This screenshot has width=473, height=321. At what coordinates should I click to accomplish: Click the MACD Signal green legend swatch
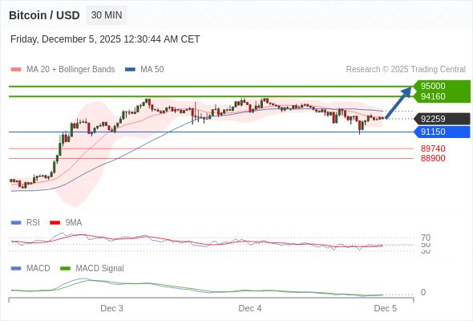point(65,269)
